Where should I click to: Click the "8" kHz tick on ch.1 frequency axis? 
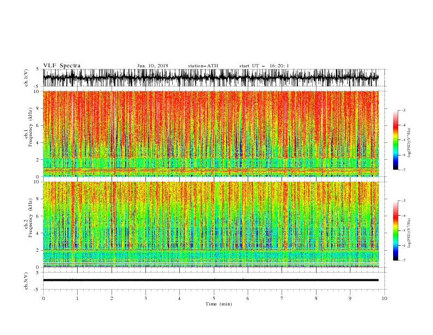pos(38,108)
